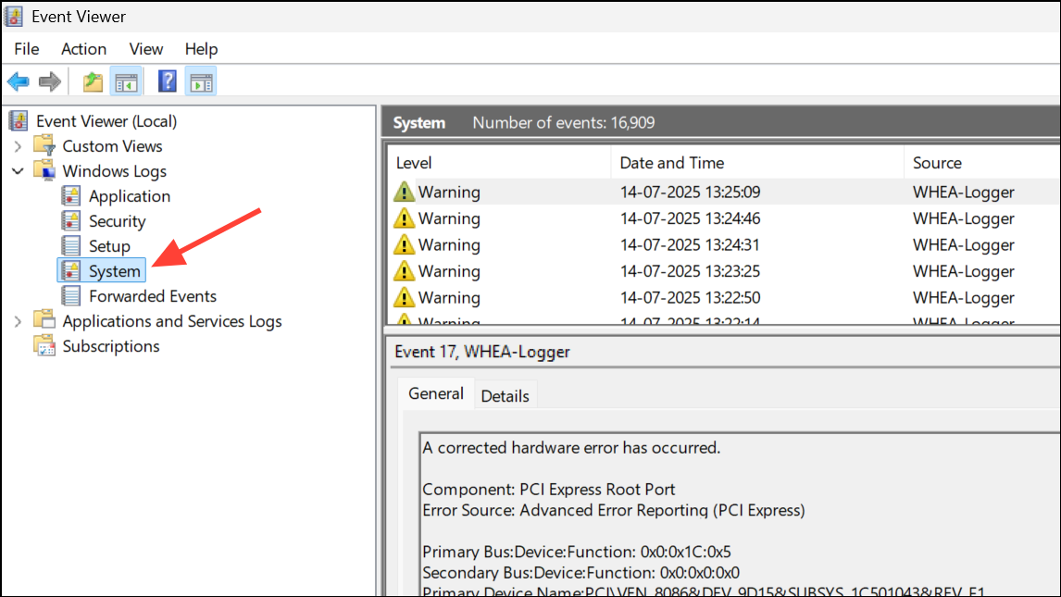Click the date 14-07-2025 13:24:31
Screen dimensions: 1061x597
click(x=690, y=244)
